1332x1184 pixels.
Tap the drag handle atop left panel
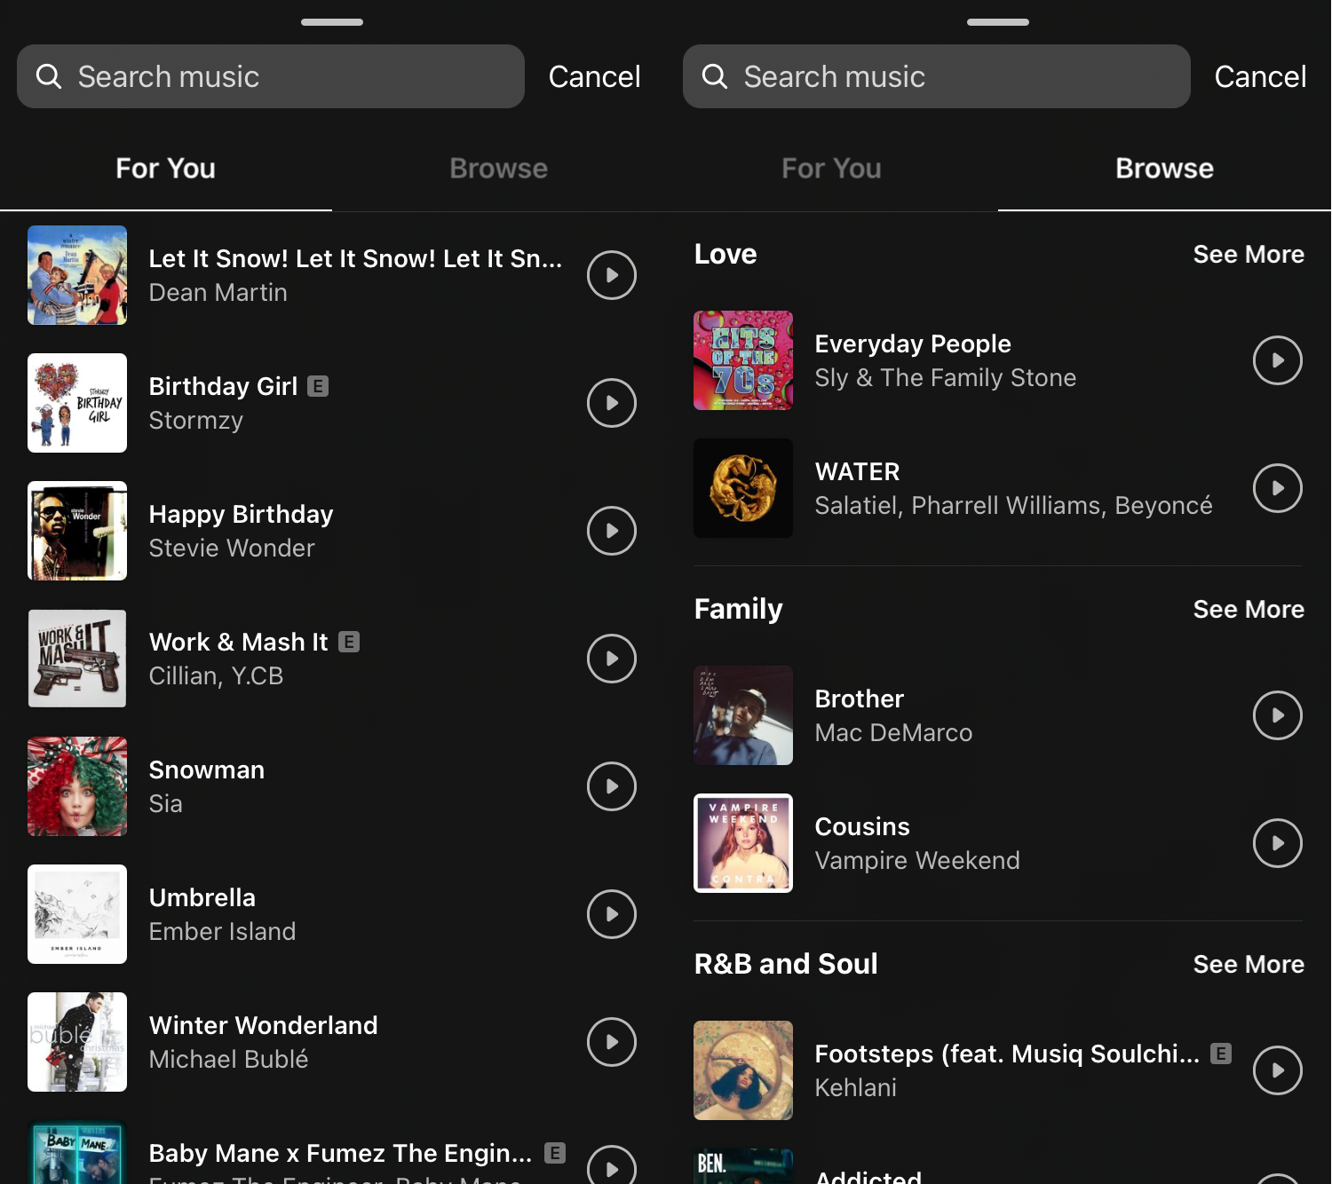[x=332, y=21]
